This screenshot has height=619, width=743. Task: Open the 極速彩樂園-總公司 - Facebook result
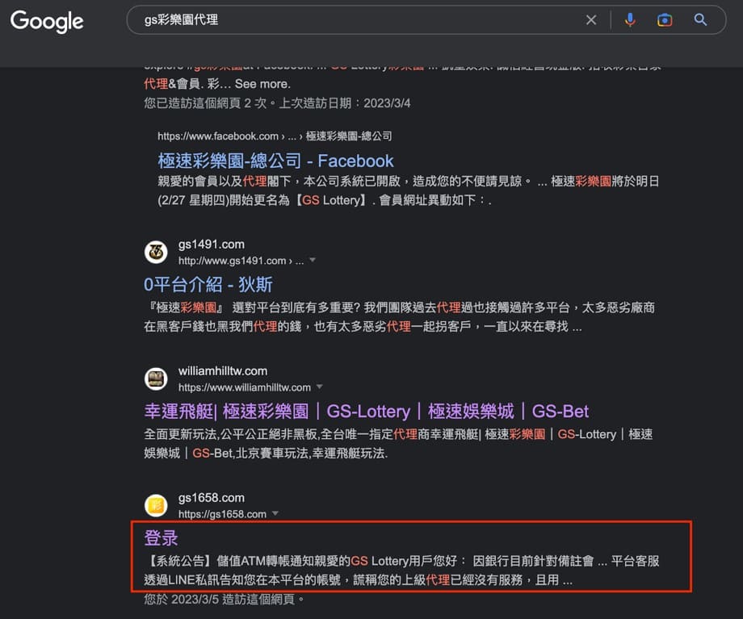(x=275, y=161)
